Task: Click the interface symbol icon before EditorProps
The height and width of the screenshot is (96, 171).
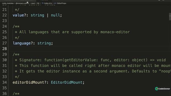Action: tap(55, 3)
